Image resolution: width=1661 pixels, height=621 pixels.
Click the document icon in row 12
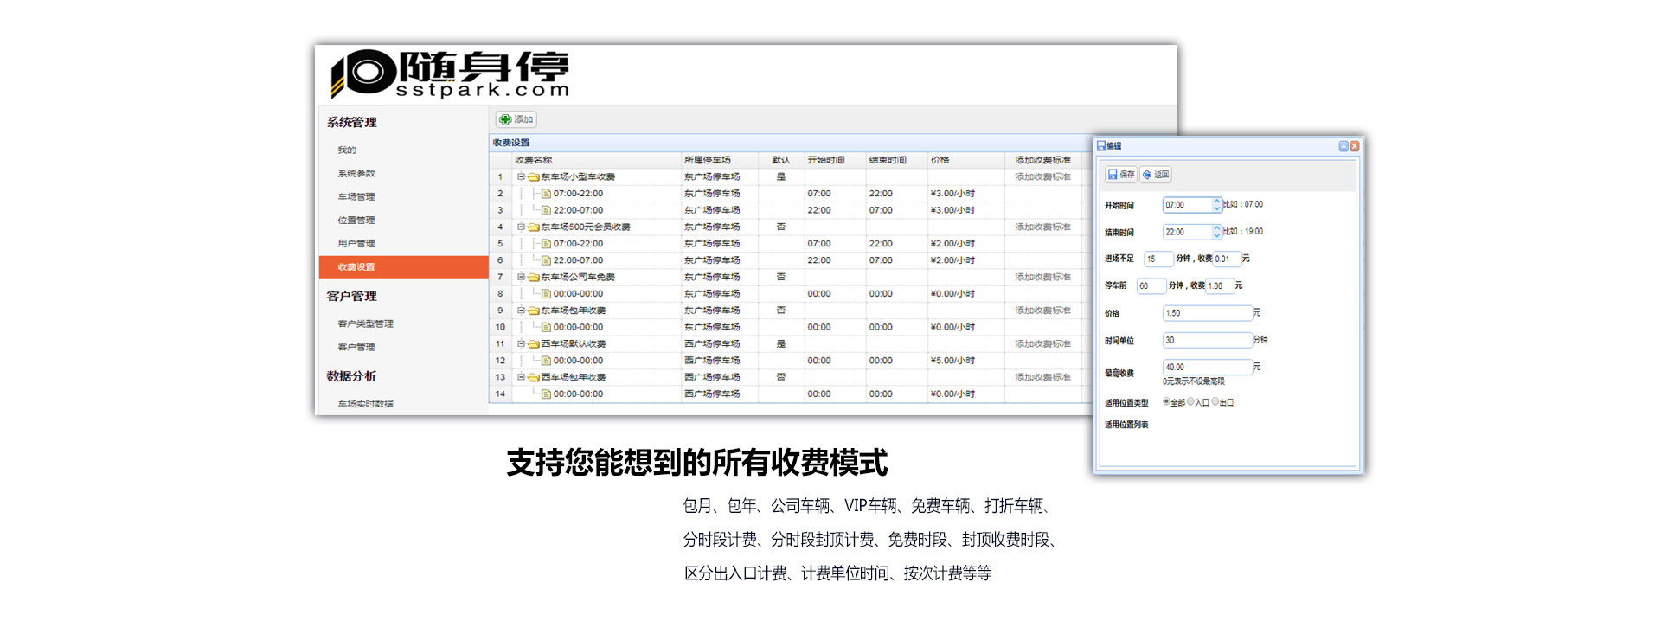click(x=546, y=361)
